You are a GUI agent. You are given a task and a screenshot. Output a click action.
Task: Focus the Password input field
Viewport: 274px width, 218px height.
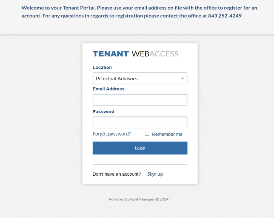coord(140,122)
